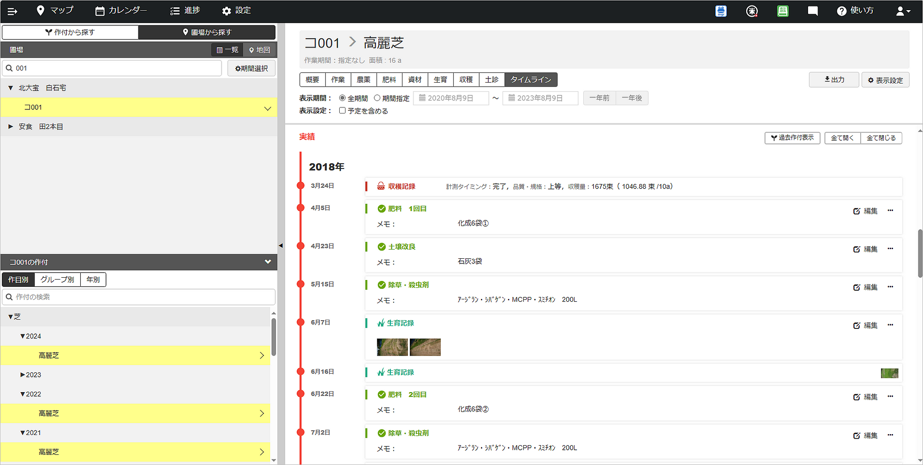Expand the 2023 year node
923x465 pixels.
[x=23, y=375]
